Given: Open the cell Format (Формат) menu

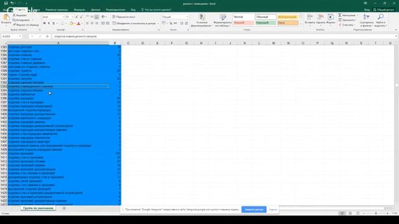Looking at the screenshot, I should coord(331,19).
